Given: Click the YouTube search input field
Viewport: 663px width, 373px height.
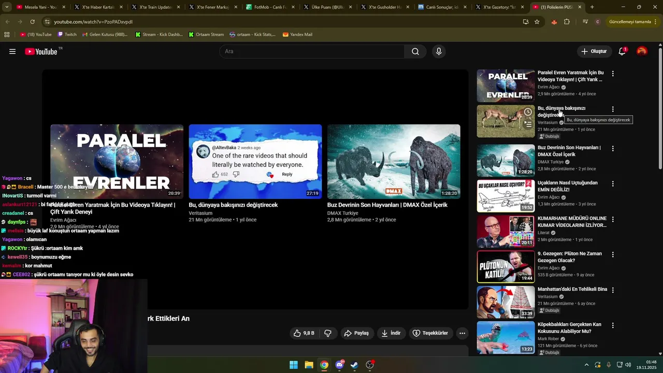Looking at the screenshot, I should 312,51.
